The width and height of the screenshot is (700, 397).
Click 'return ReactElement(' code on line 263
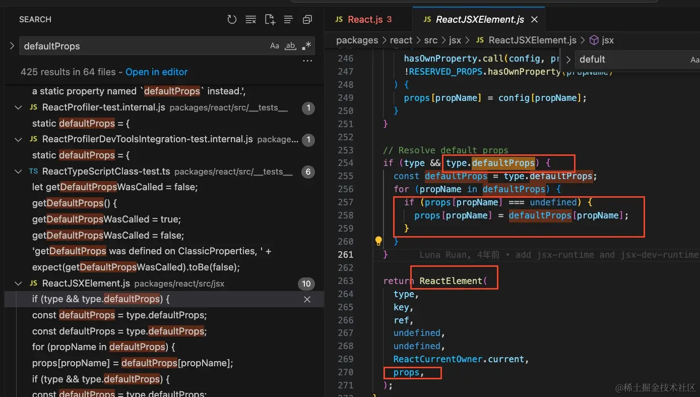[435, 281]
